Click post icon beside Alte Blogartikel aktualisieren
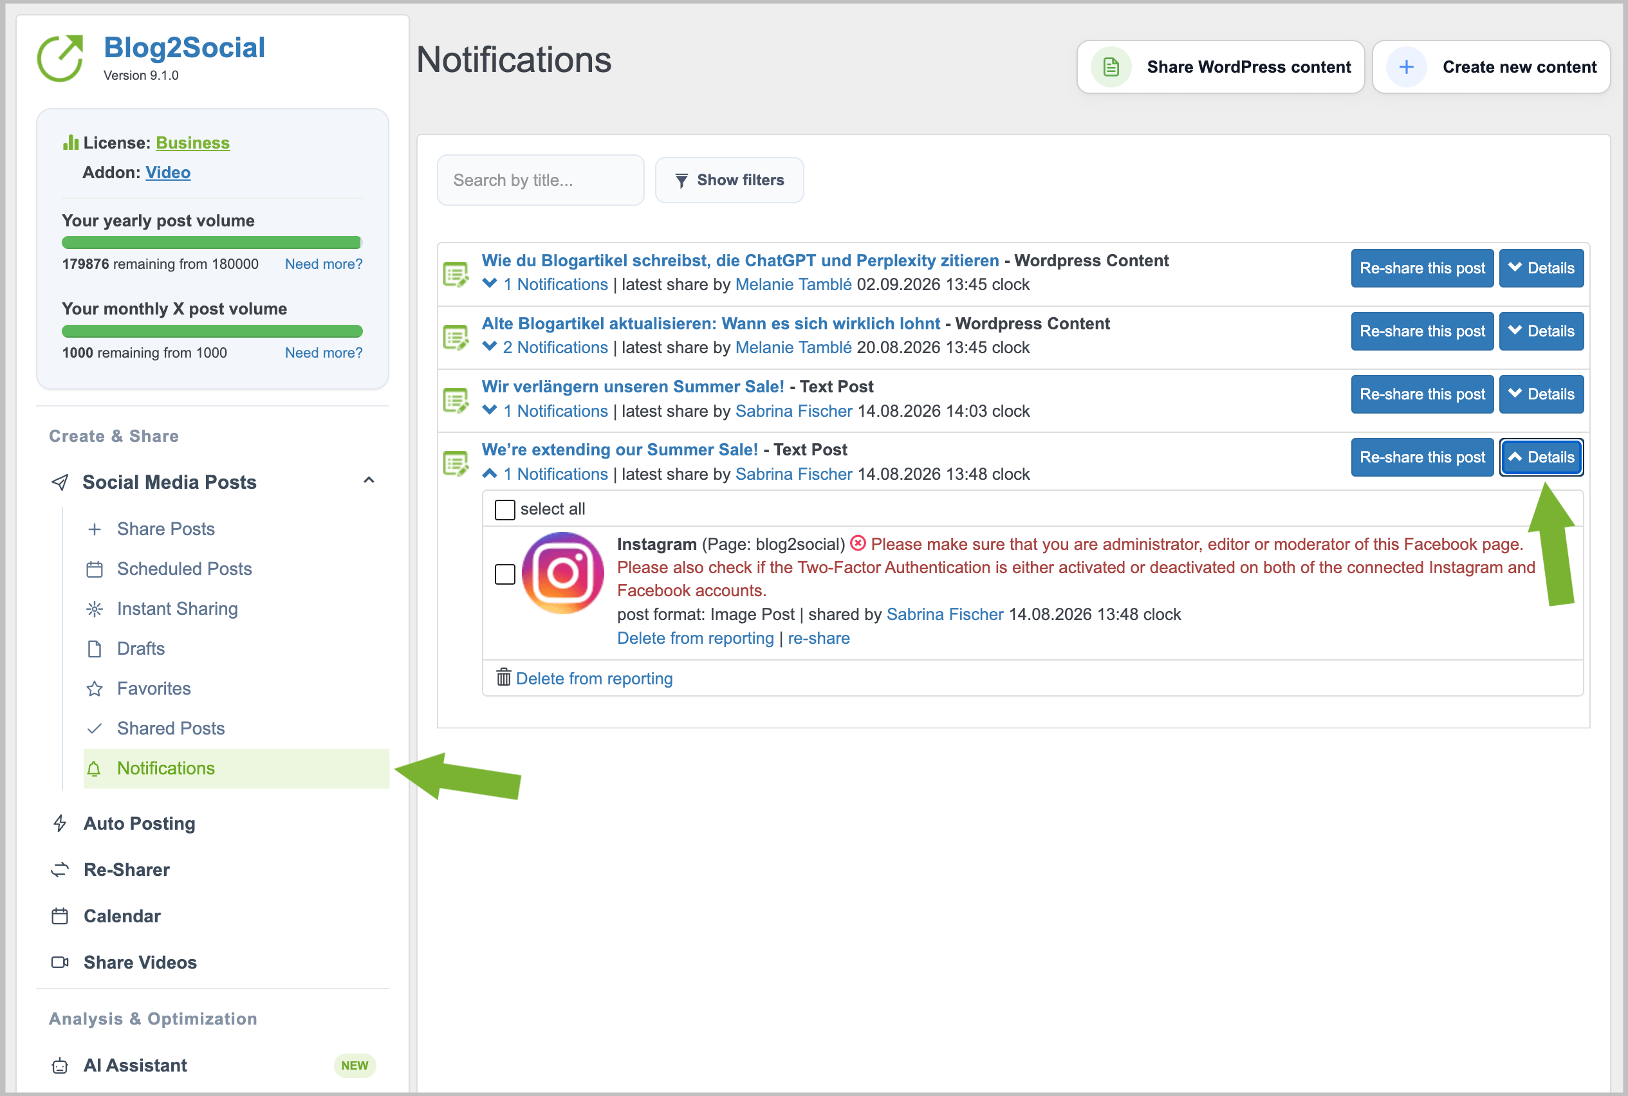 coord(456,337)
